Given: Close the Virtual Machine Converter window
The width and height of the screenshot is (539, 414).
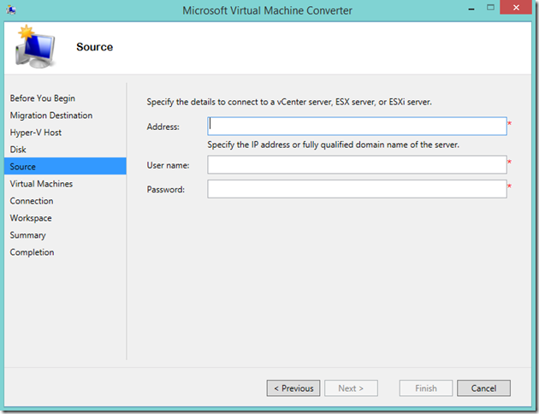Looking at the screenshot, I should (516, 8).
